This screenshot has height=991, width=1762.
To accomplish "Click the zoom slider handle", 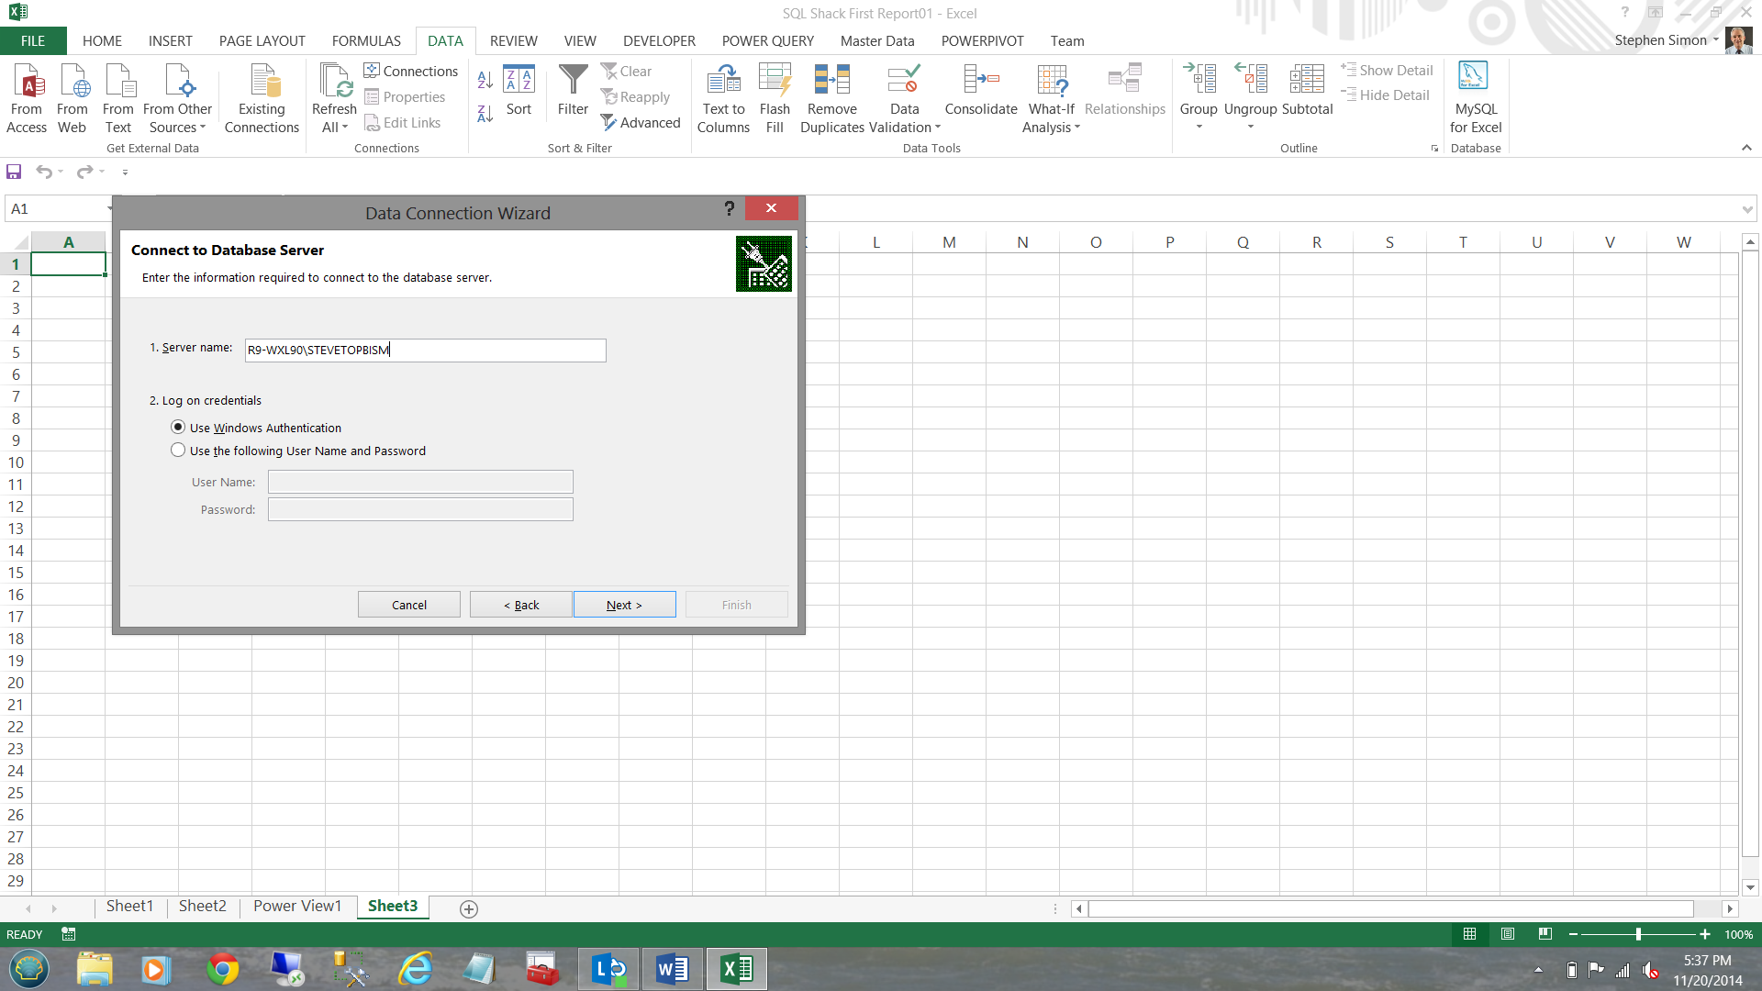I will coord(1638,934).
